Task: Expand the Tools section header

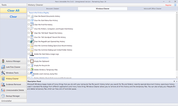Action: tap(13, 5)
